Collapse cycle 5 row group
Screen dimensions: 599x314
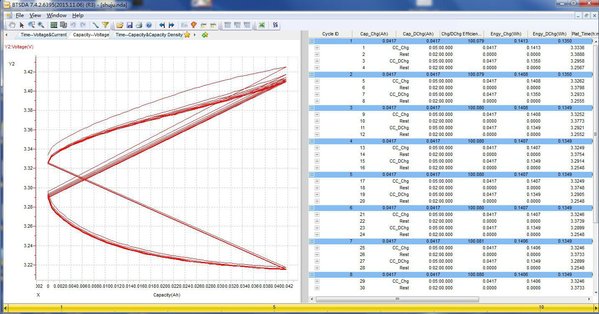coord(312,174)
